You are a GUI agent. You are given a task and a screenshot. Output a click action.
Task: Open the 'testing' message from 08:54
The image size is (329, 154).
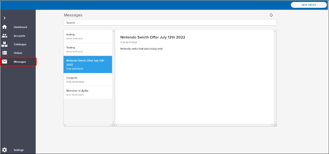coord(88,36)
